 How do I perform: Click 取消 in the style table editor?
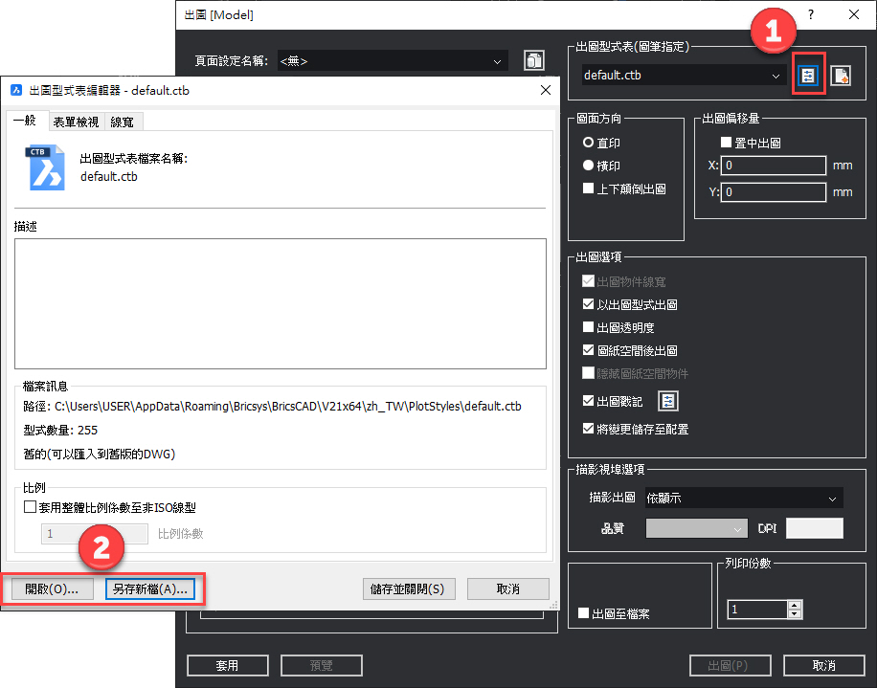click(507, 589)
